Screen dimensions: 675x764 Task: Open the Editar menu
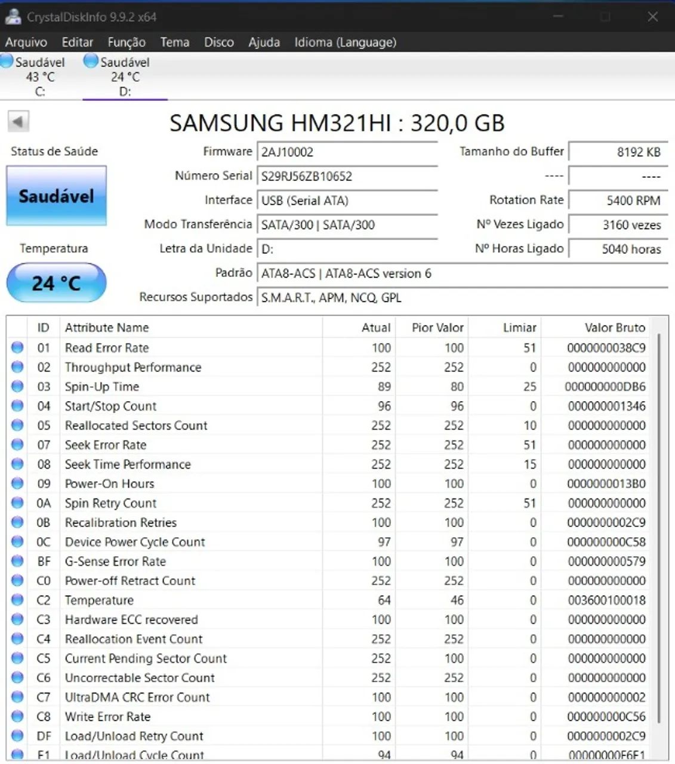coord(78,42)
